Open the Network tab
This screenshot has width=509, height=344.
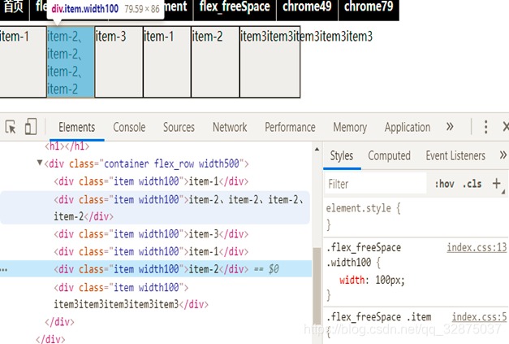(230, 127)
